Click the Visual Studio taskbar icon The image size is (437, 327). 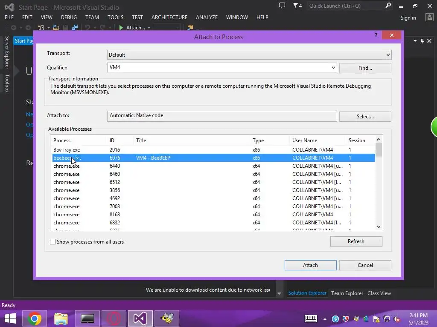point(140,318)
